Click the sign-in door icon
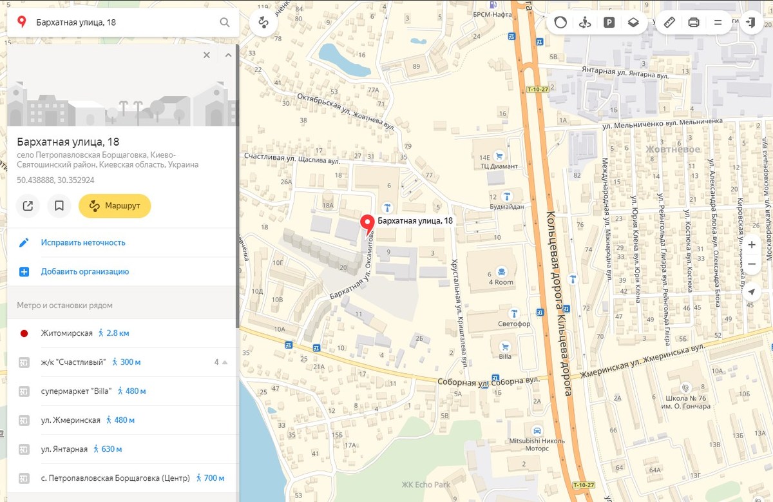 pyautogui.click(x=750, y=23)
